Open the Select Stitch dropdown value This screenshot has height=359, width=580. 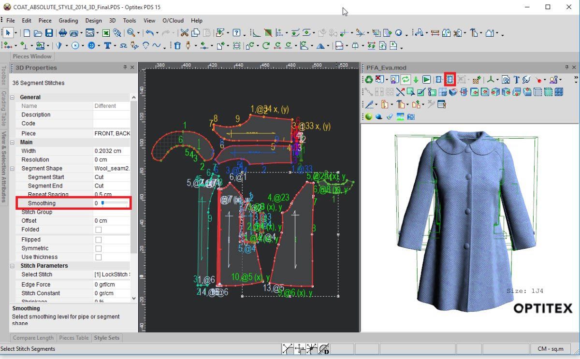coord(112,274)
